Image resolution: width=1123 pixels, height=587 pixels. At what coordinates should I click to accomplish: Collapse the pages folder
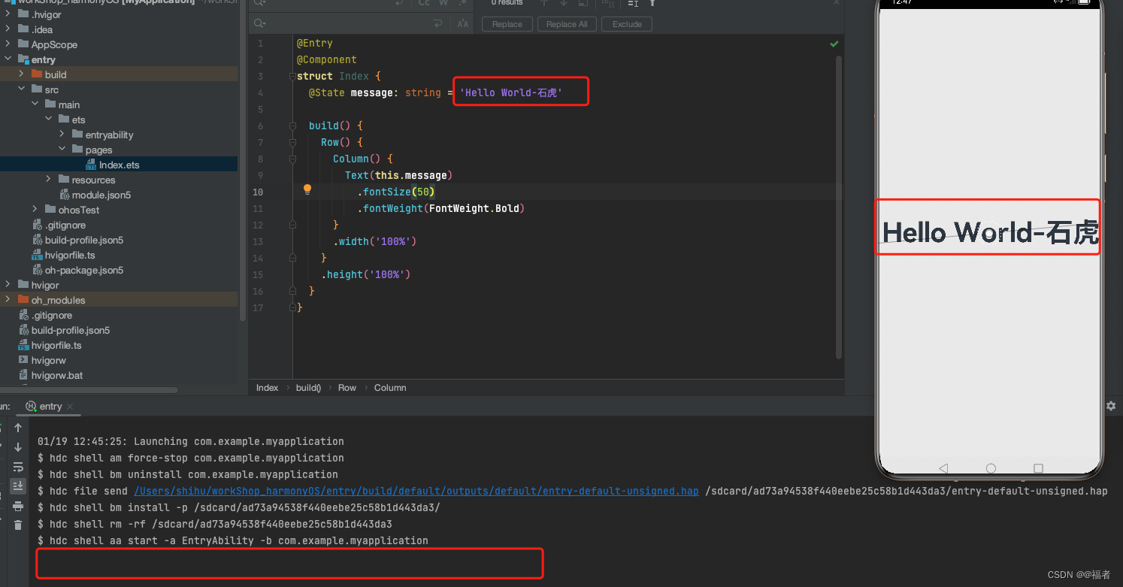pyautogui.click(x=62, y=149)
